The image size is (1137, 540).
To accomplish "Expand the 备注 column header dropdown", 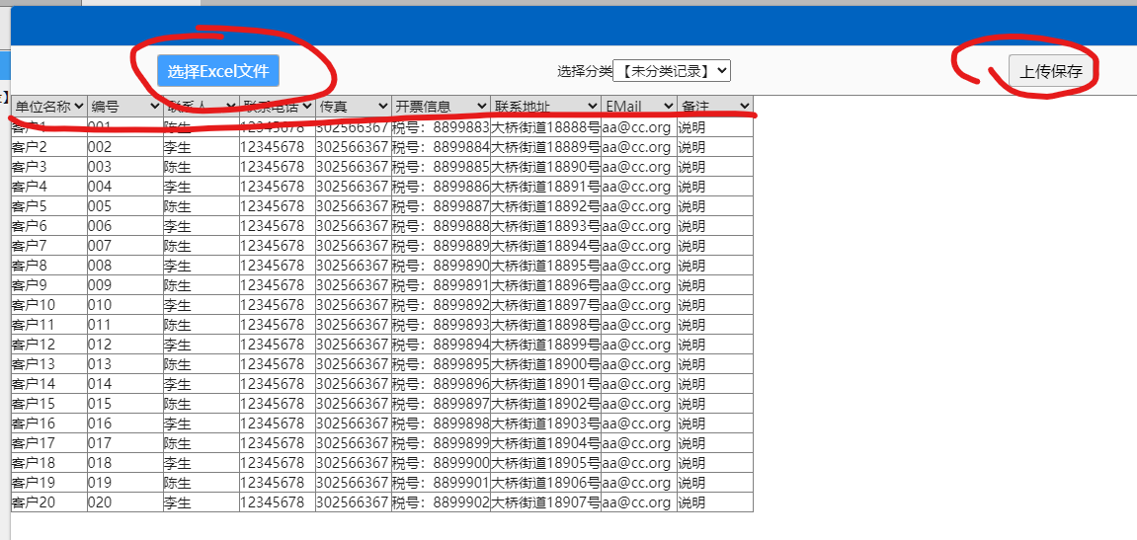I will click(x=715, y=106).
